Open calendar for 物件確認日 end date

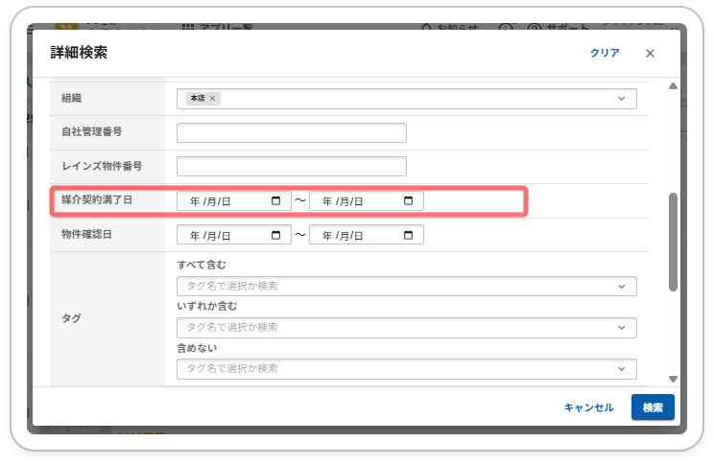409,235
